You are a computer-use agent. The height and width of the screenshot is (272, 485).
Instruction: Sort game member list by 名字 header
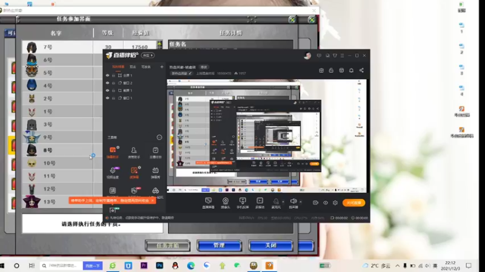click(56, 33)
